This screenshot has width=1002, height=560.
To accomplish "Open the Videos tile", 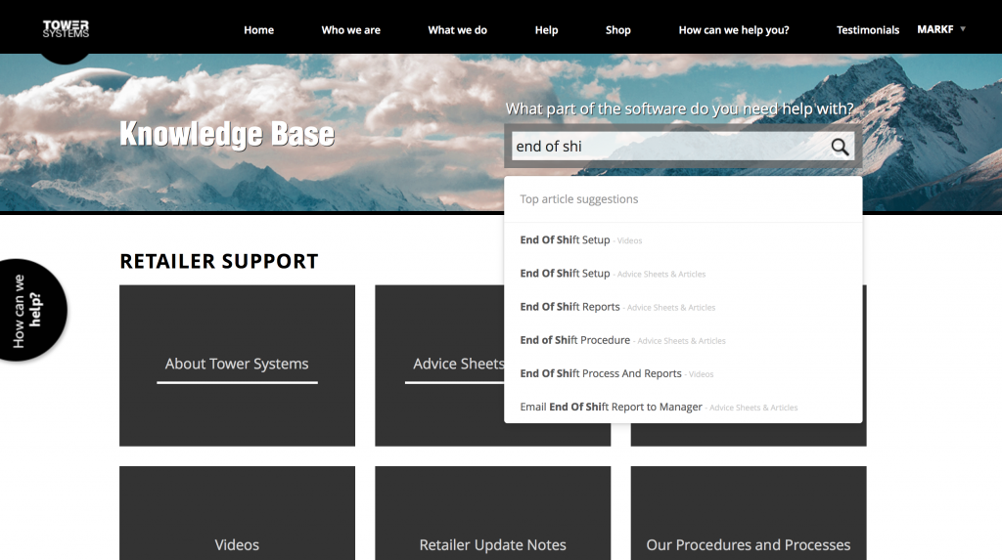I will point(237,513).
